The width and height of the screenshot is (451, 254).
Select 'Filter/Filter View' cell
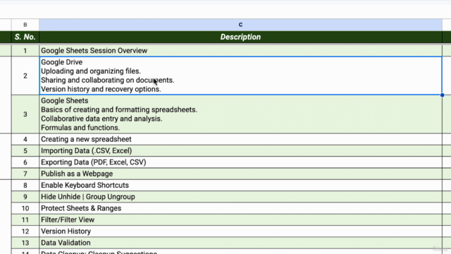pos(240,219)
